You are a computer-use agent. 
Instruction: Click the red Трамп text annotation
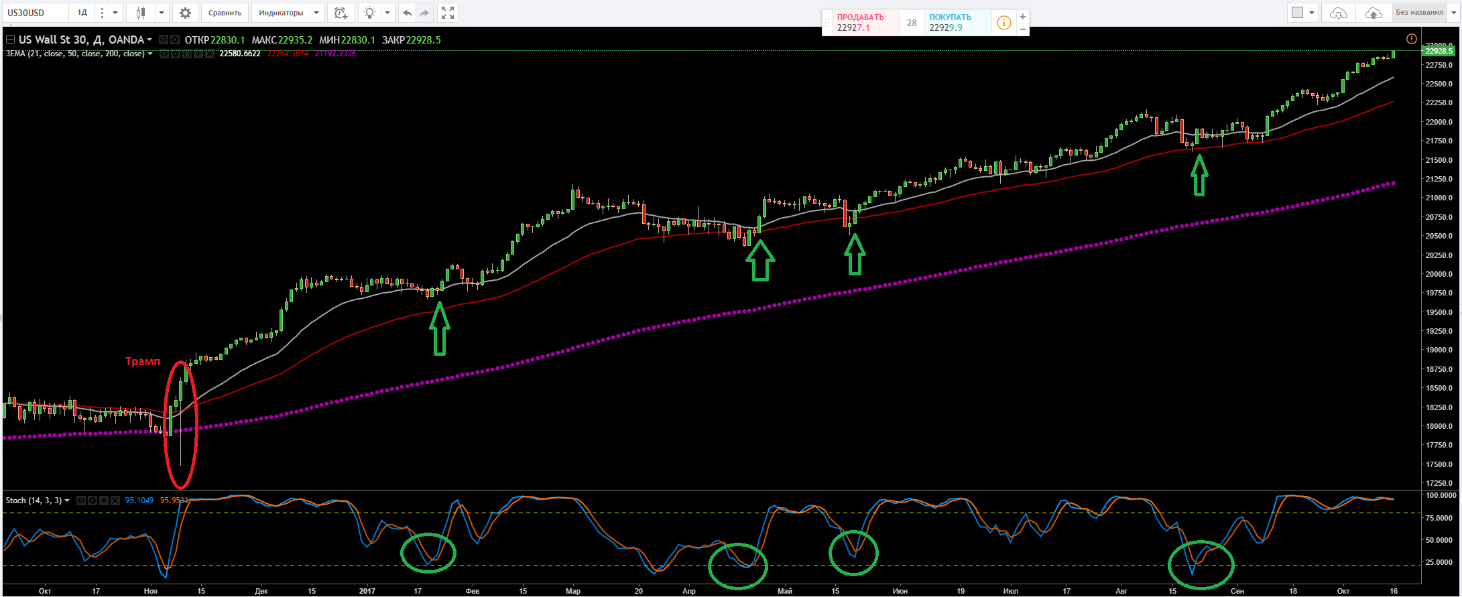click(143, 361)
